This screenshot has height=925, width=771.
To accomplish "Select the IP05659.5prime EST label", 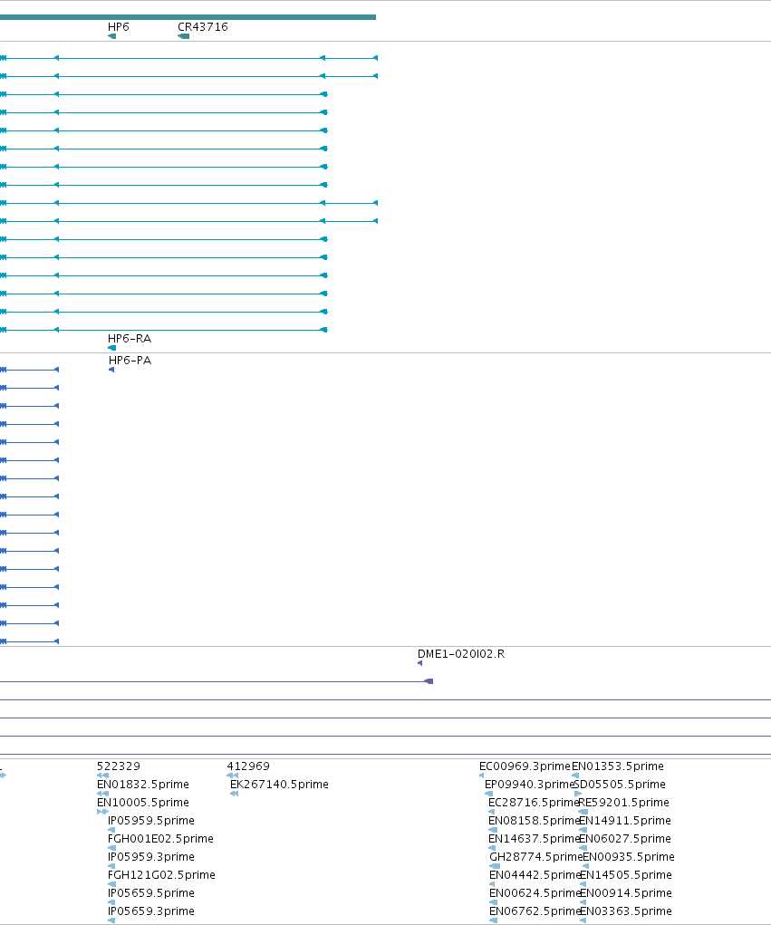I will [151, 893].
